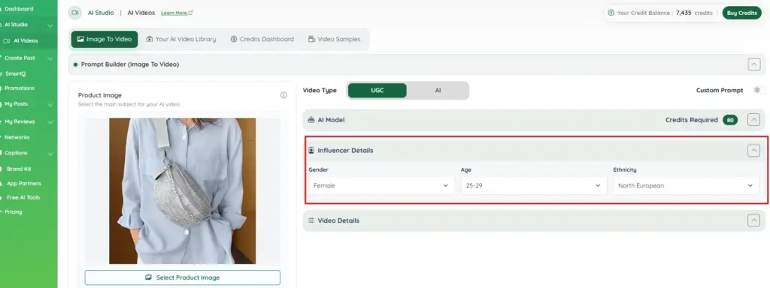Click the Influencer Details person icon
The height and width of the screenshot is (288, 770).
click(311, 150)
